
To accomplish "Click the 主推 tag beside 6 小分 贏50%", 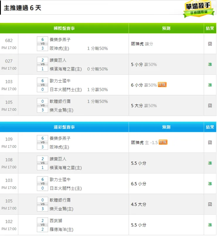I will (162, 85).
